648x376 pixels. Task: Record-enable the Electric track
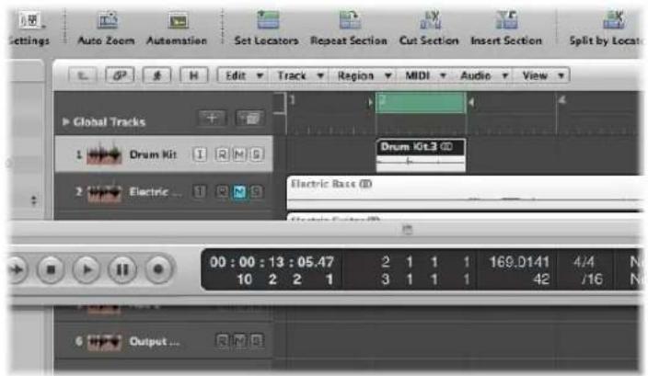222,191
